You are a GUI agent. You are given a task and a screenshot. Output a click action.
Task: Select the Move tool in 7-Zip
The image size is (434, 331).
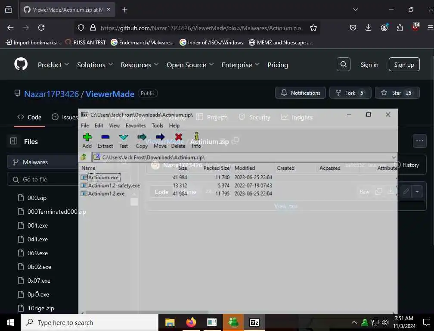coord(160,141)
